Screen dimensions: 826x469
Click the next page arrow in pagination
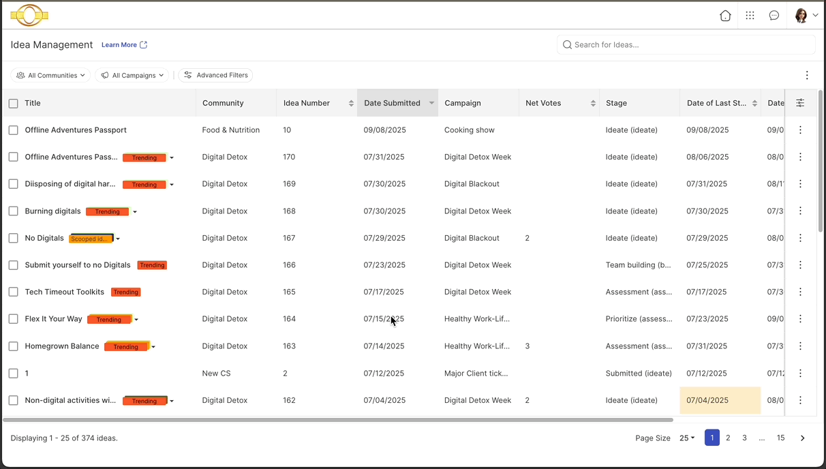802,438
